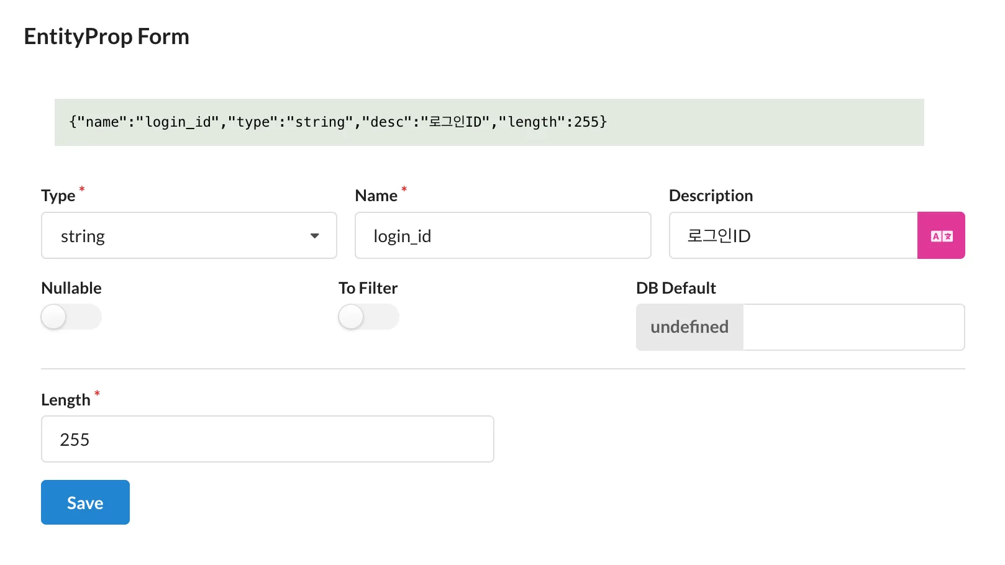Enable the Nullable toggle

pos(71,317)
